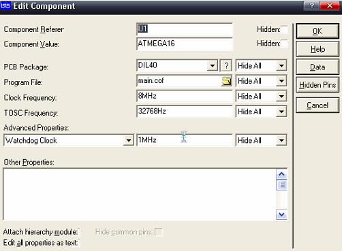Open the Hidden Pins button
Image resolution: width=342 pixels, height=251 pixels.
click(x=317, y=85)
